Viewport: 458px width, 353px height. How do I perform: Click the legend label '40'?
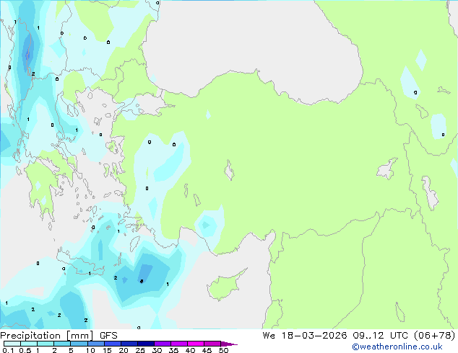pos(190,350)
